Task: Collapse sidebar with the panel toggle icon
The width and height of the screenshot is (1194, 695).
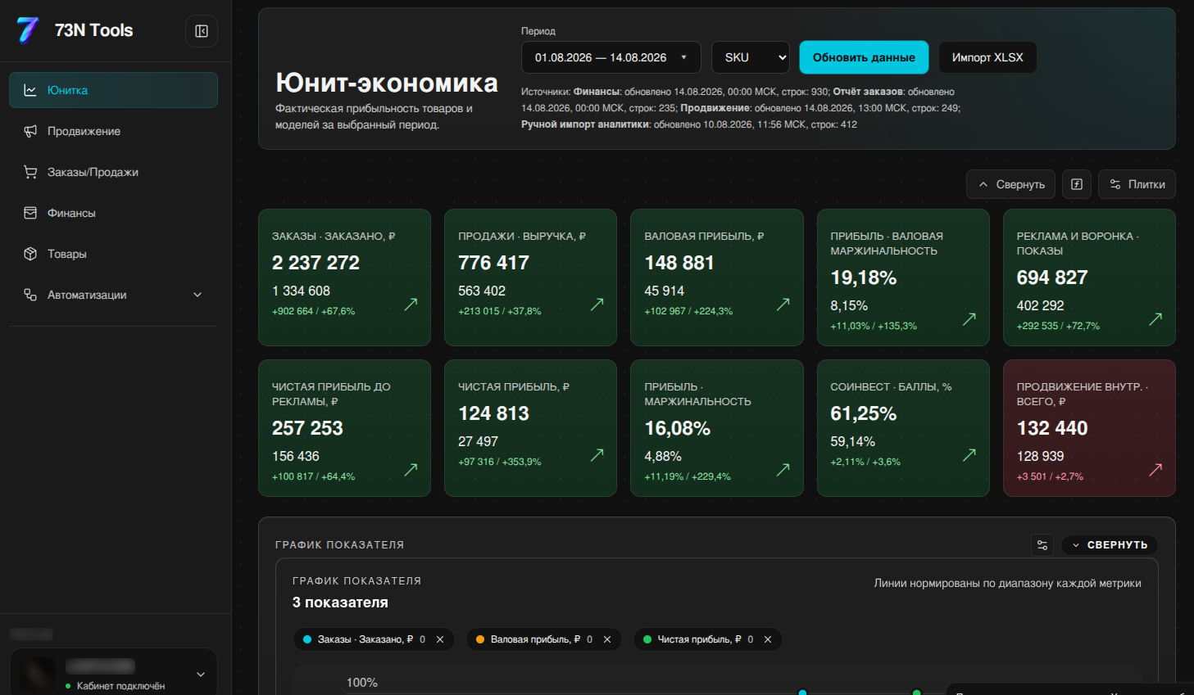Action: click(202, 31)
